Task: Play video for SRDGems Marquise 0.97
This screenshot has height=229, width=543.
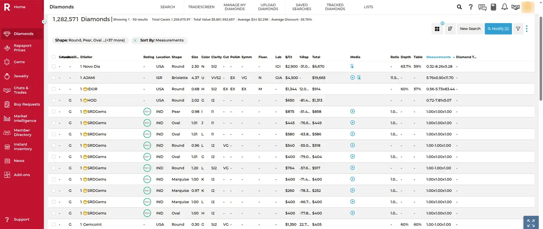Action: coord(352,190)
